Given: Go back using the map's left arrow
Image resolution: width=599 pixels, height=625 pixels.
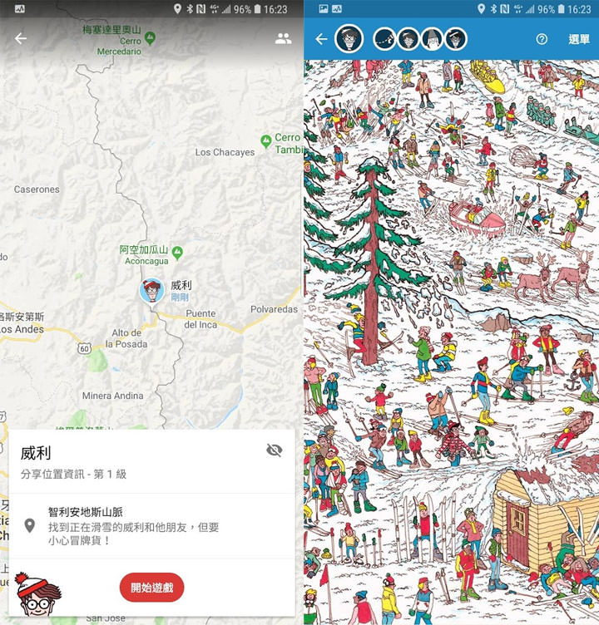Looking at the screenshot, I should [x=21, y=39].
